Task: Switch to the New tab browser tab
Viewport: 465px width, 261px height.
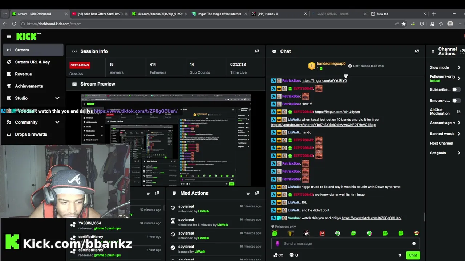Action: [398, 14]
